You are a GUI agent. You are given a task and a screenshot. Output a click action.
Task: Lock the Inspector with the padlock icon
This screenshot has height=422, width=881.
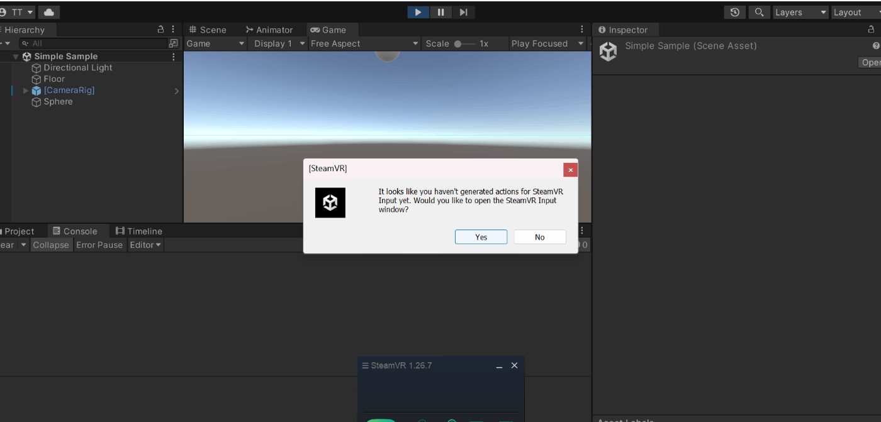click(872, 30)
